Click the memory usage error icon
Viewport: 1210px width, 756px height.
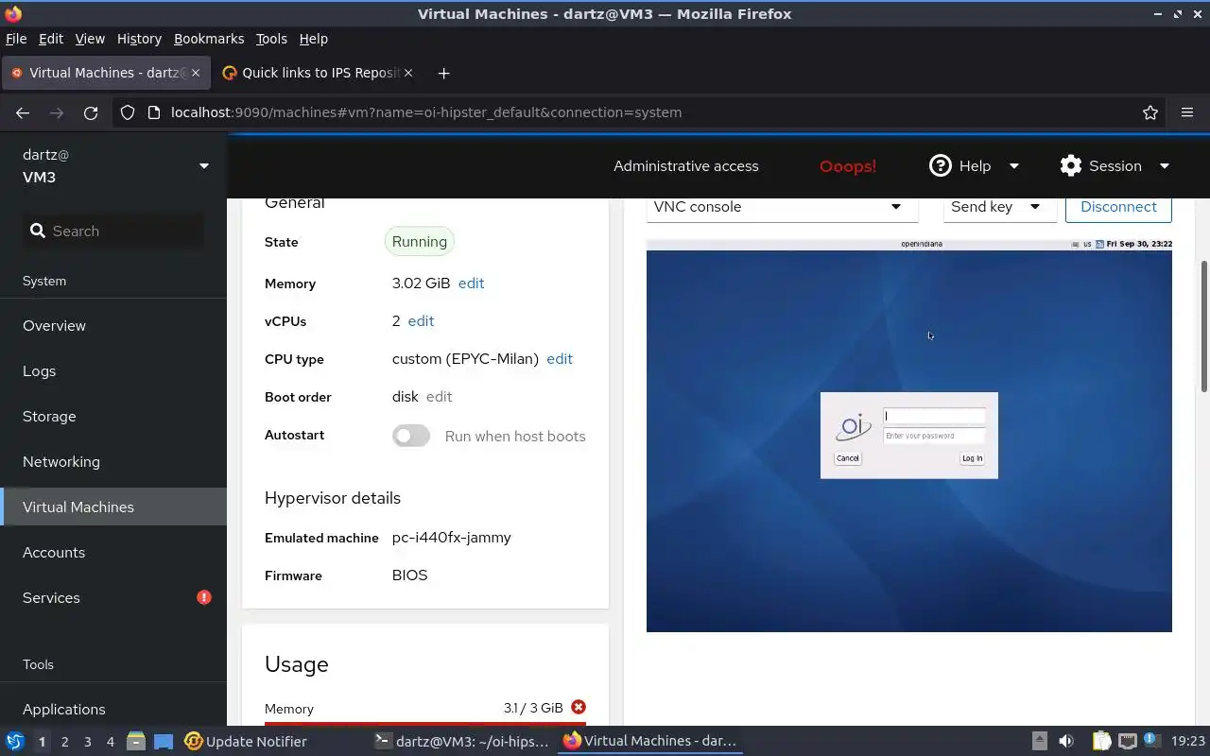coord(579,707)
